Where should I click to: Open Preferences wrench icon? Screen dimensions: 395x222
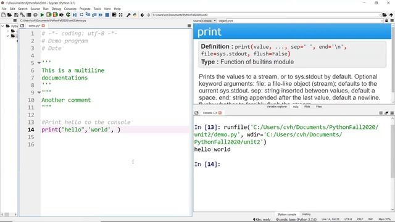coord(128,15)
